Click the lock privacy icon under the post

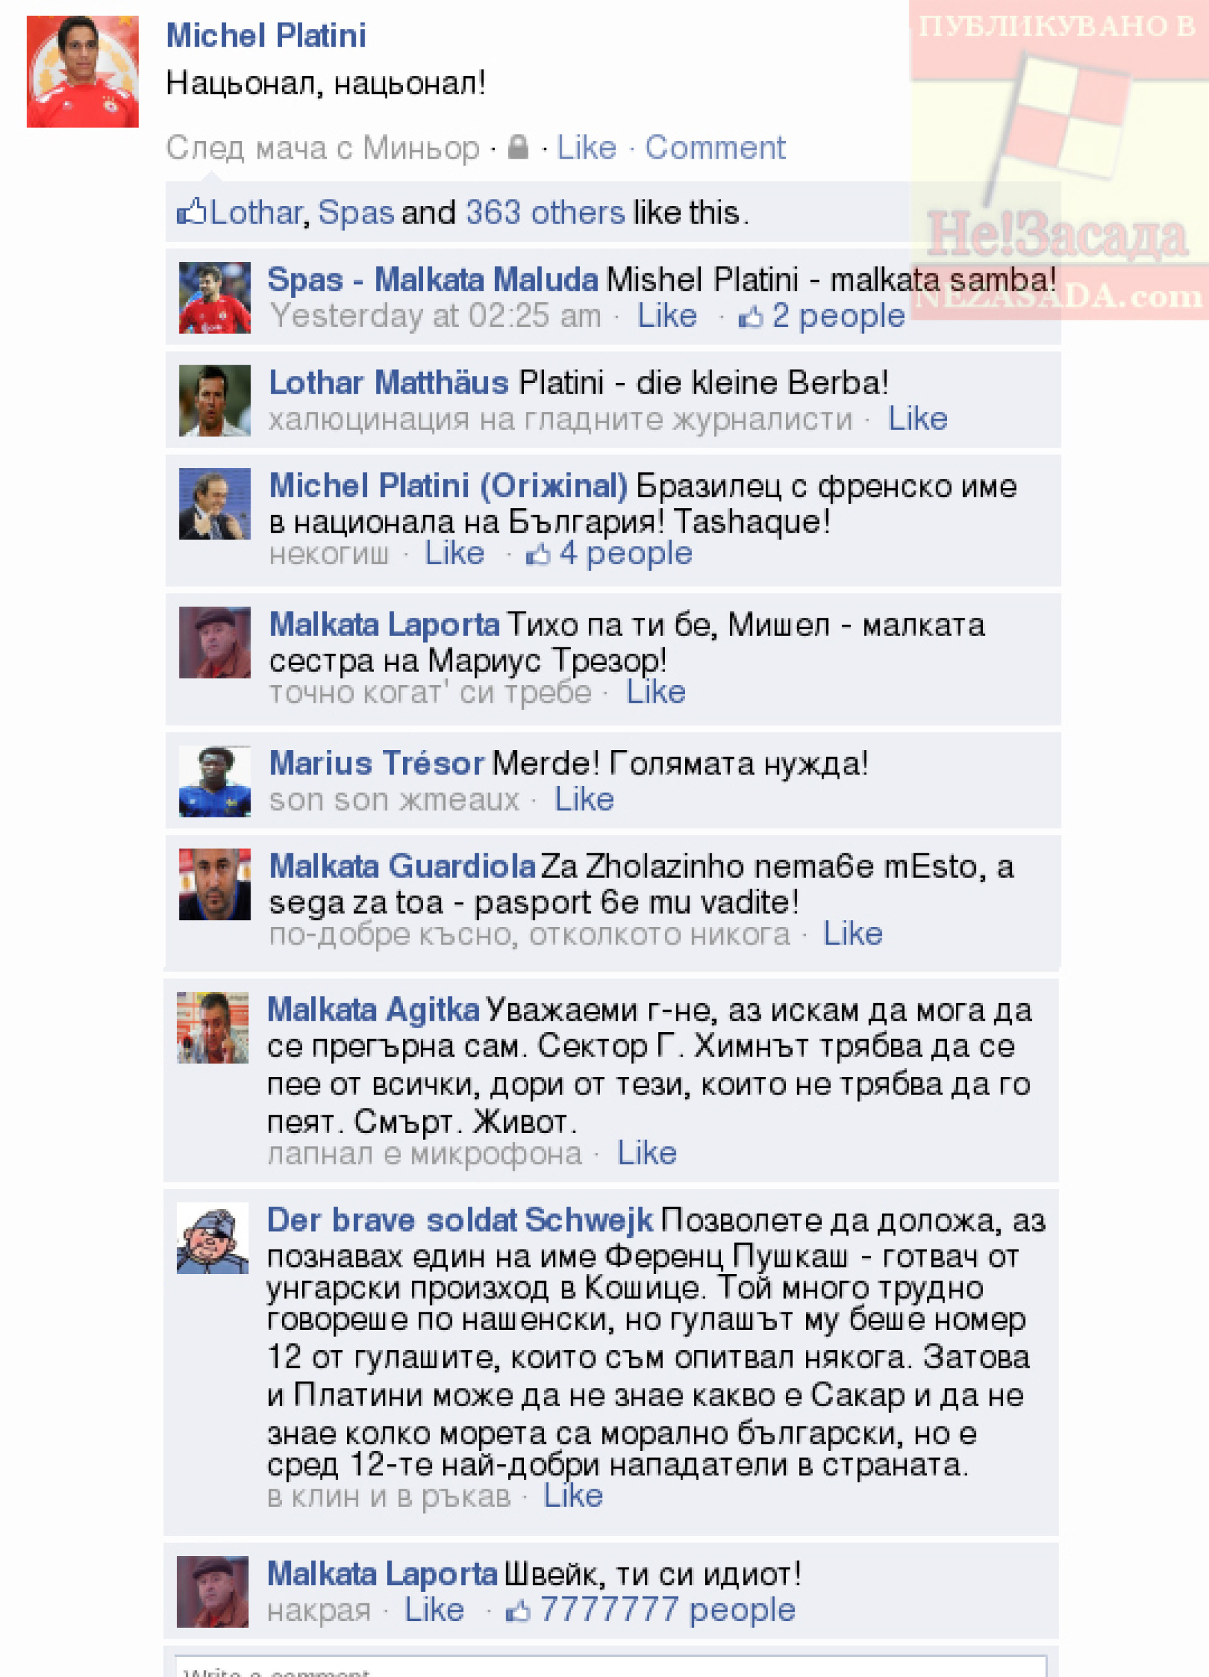point(518,147)
